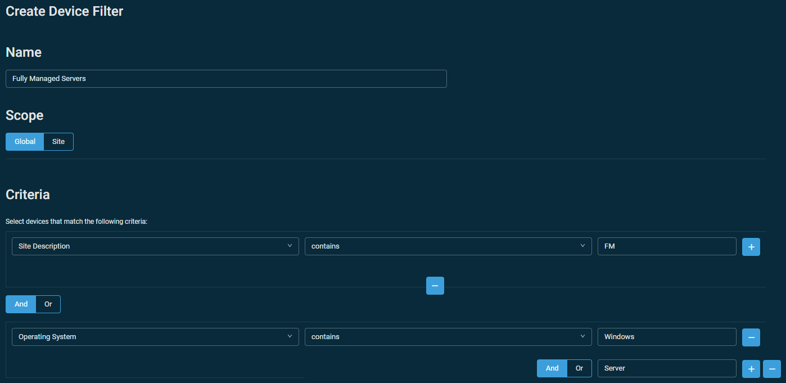
Task: Select Global scope
Action: click(x=24, y=141)
